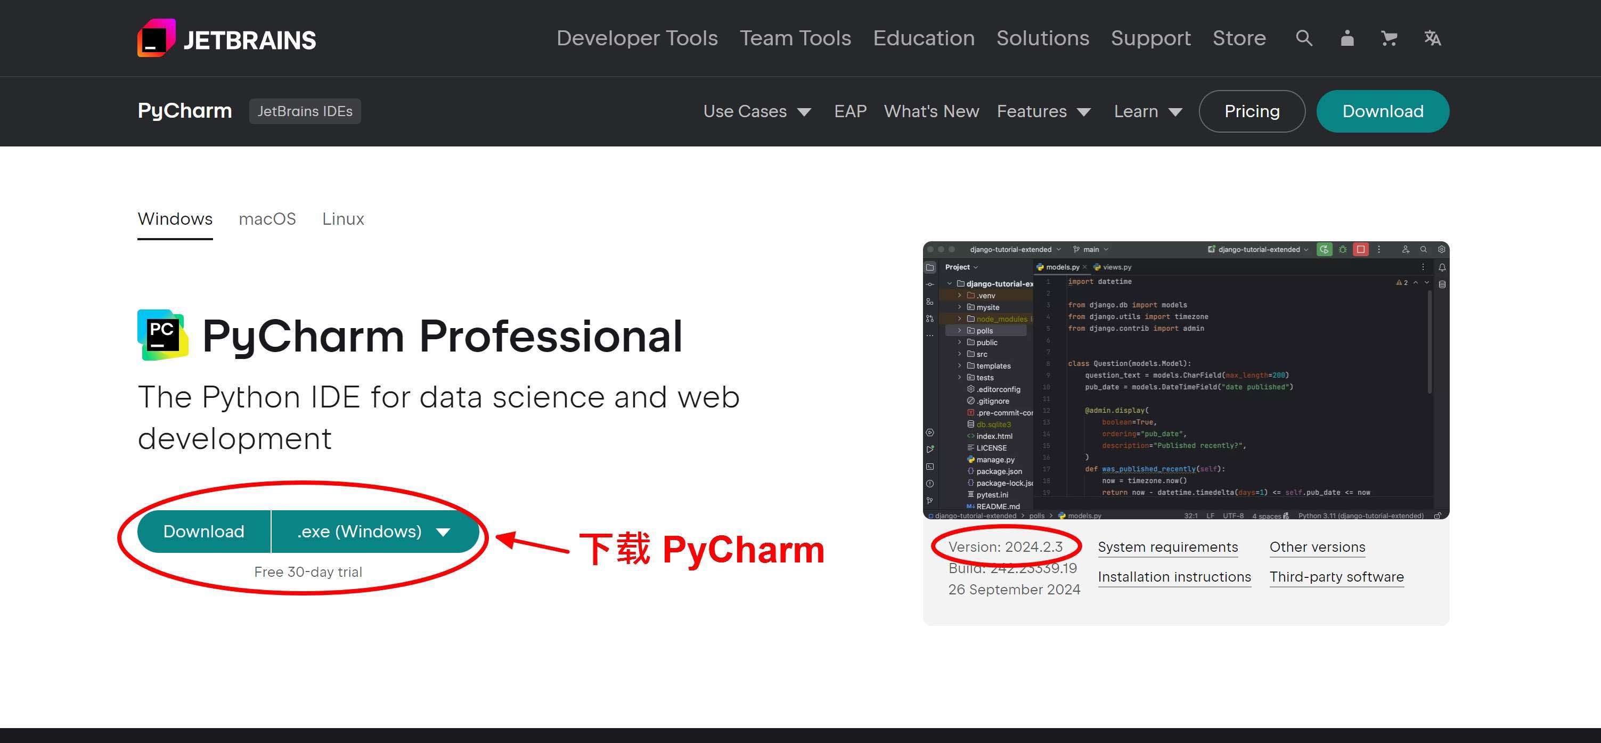
Task: Open the language selector icon
Action: pyautogui.click(x=1433, y=38)
